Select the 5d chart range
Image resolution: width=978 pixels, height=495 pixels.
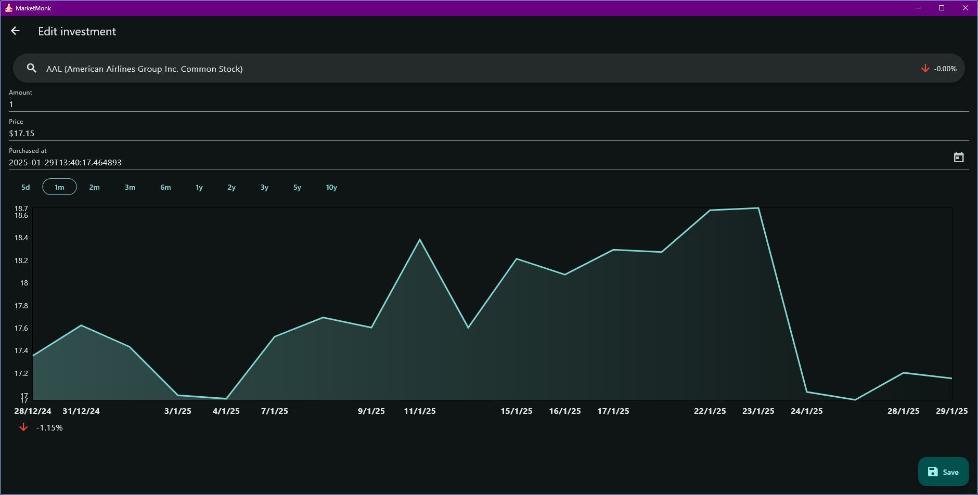(25, 187)
